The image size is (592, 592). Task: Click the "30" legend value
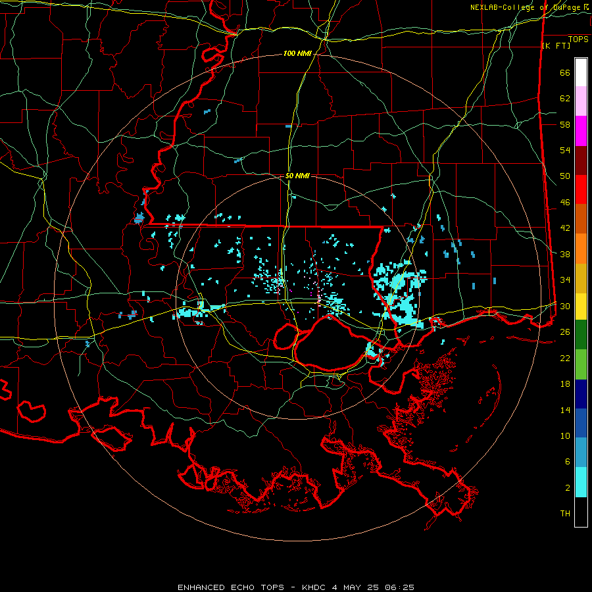565,306
